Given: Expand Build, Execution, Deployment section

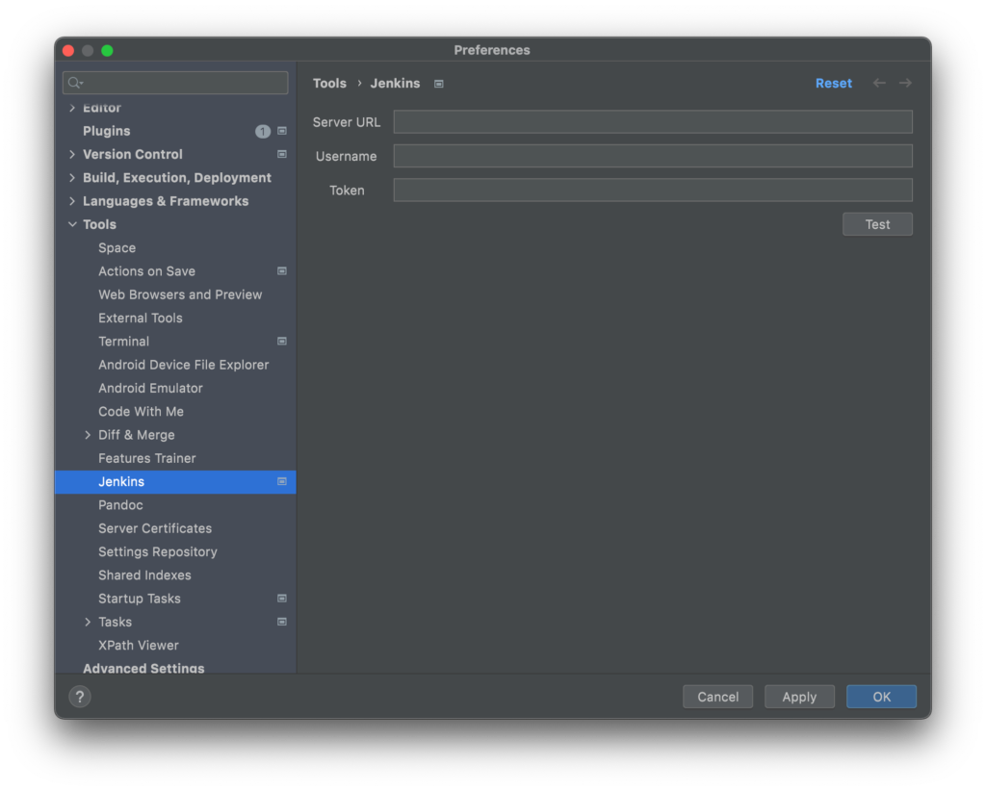Looking at the screenshot, I should tap(72, 178).
